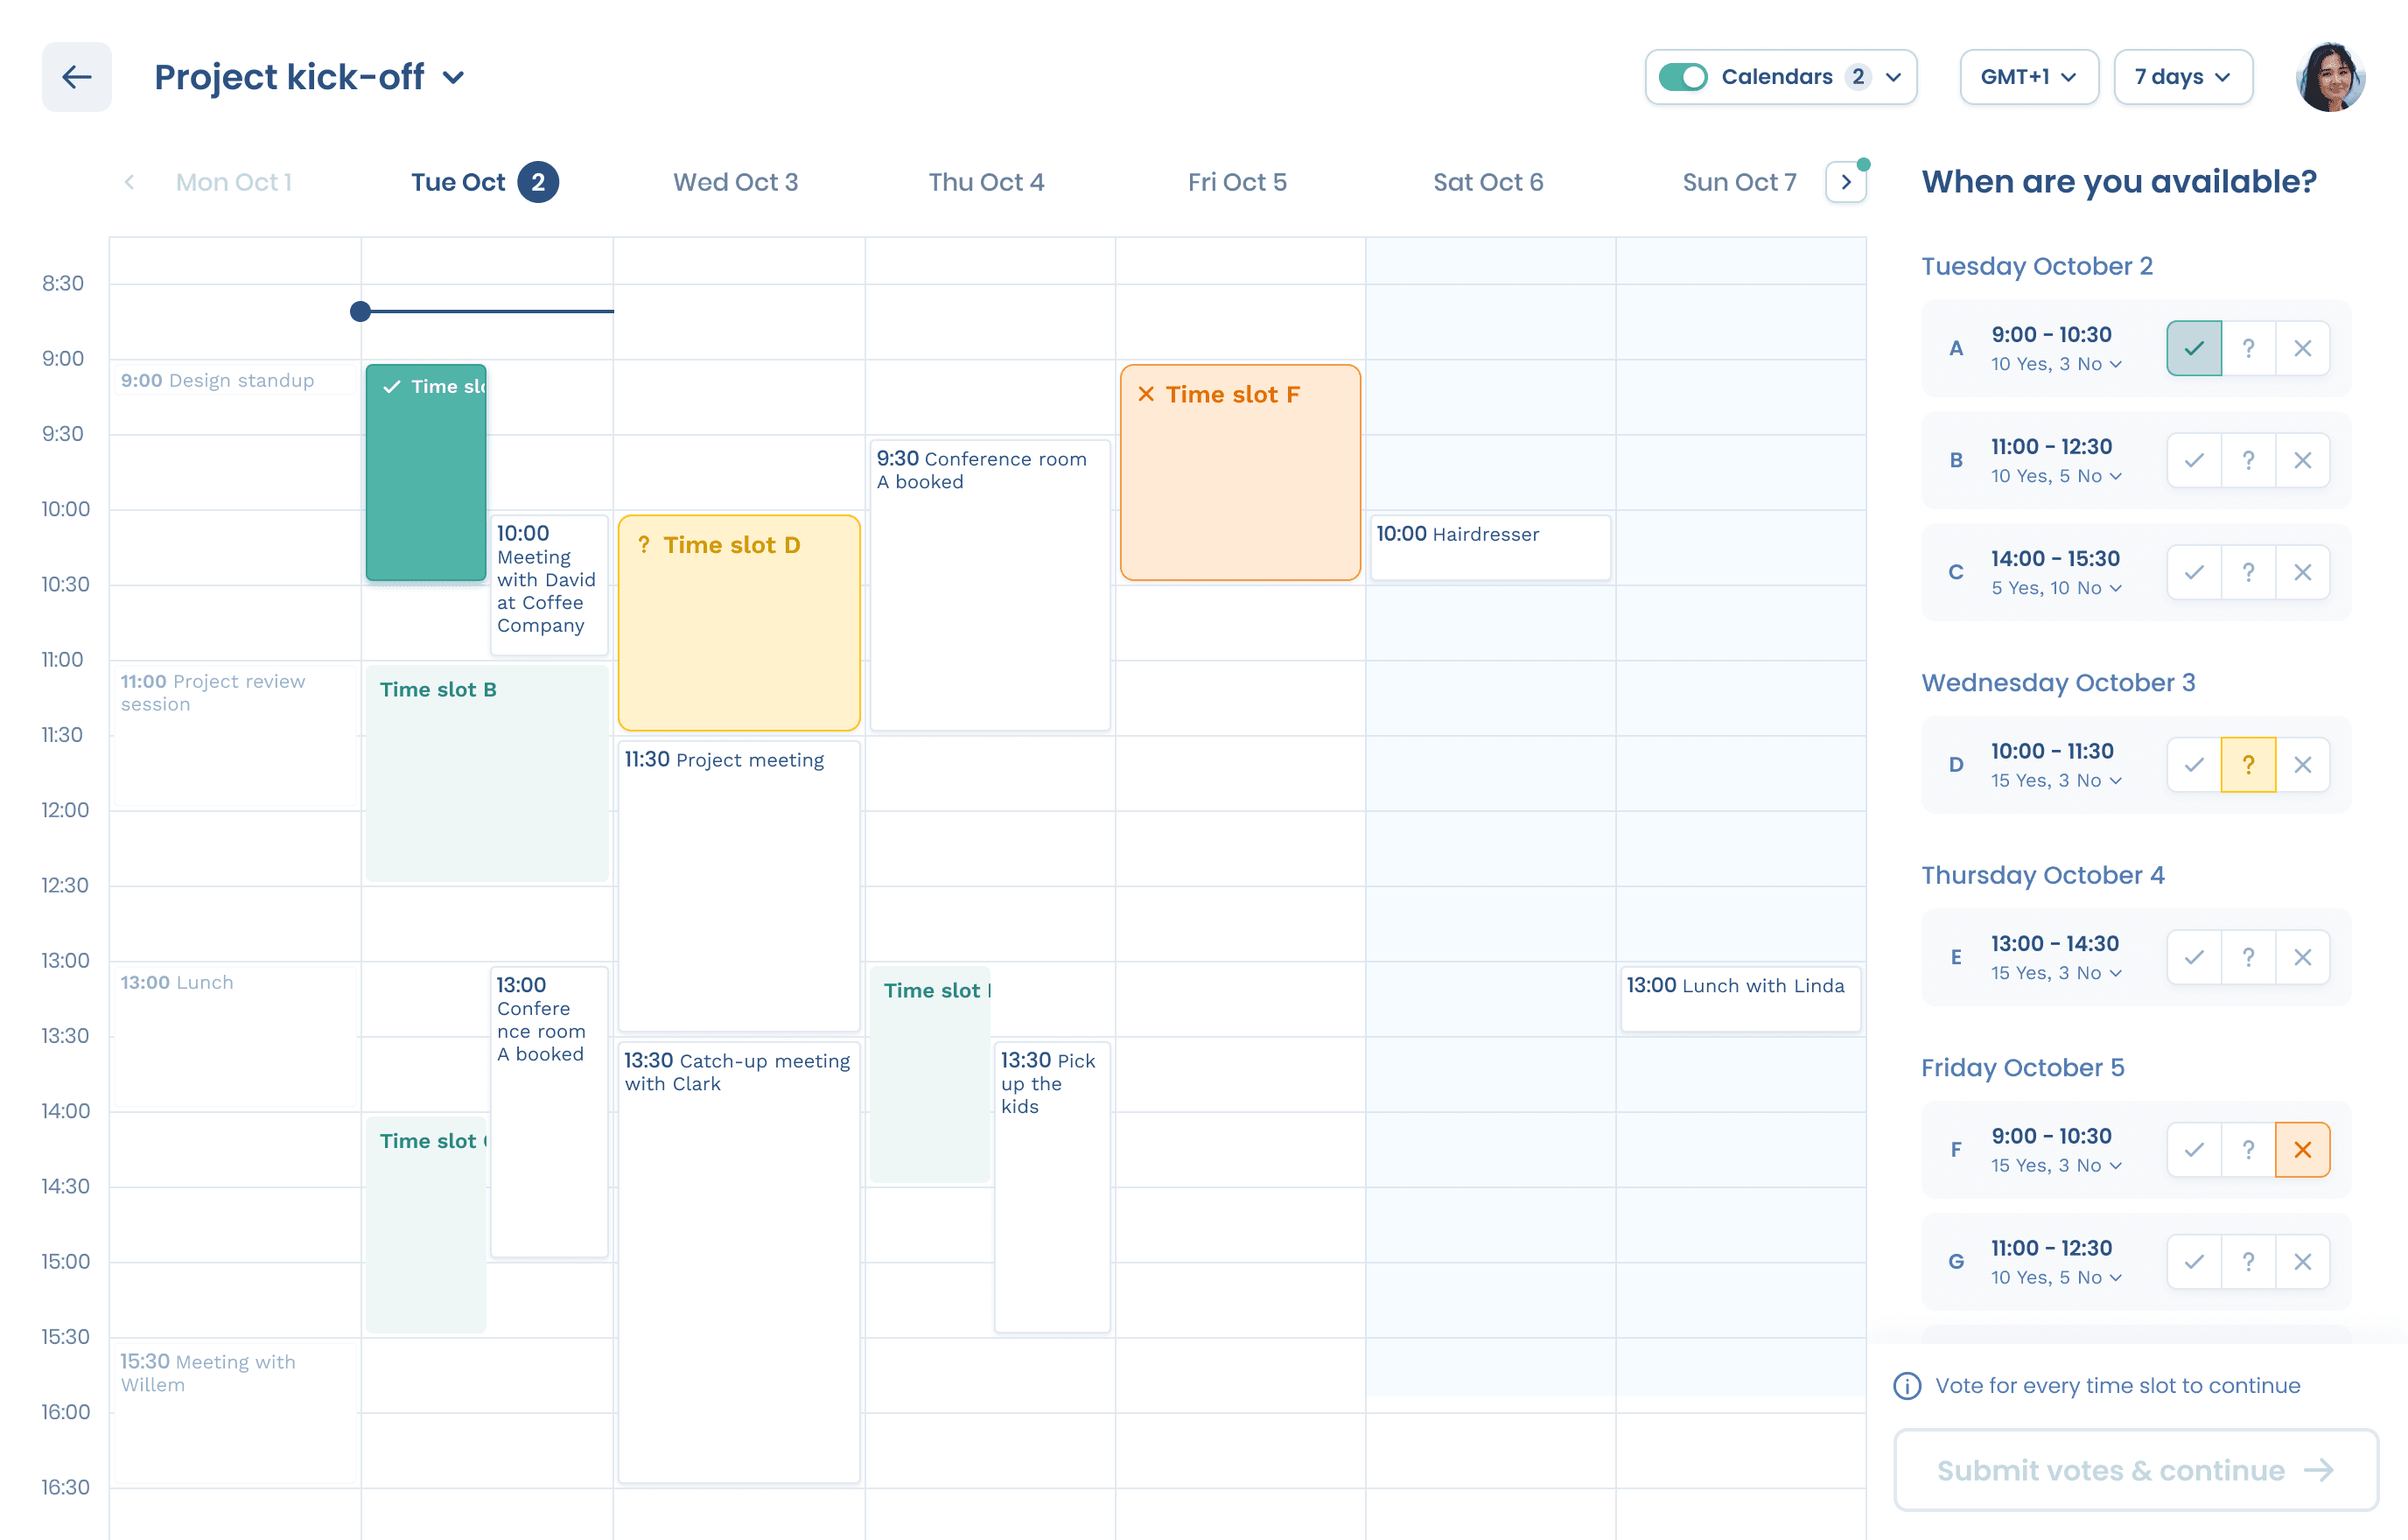Image resolution: width=2408 pixels, height=1540 pixels.
Task: Click the info icon next to vote reminder
Action: (1906, 1386)
